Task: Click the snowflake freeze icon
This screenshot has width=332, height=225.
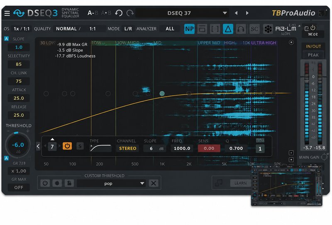Action: click(268, 29)
